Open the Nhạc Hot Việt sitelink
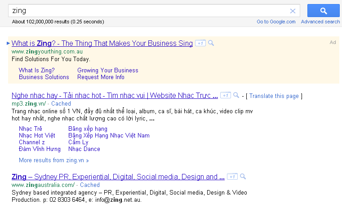The width and height of the screenshot is (342, 204). click(x=37, y=136)
